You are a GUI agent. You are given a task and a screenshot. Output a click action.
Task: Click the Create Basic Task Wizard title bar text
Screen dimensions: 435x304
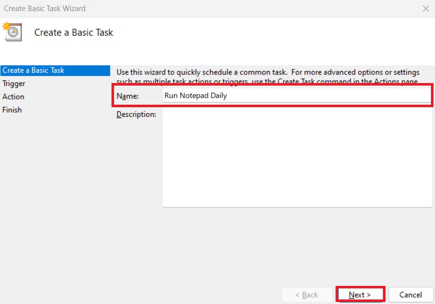(45, 9)
